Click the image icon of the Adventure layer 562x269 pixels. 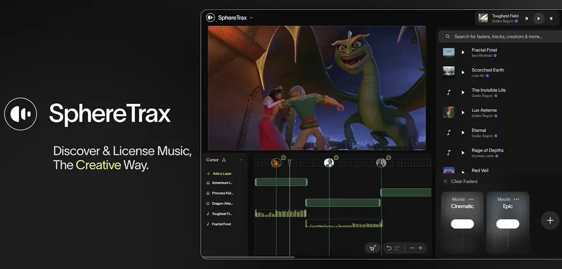tap(208, 183)
